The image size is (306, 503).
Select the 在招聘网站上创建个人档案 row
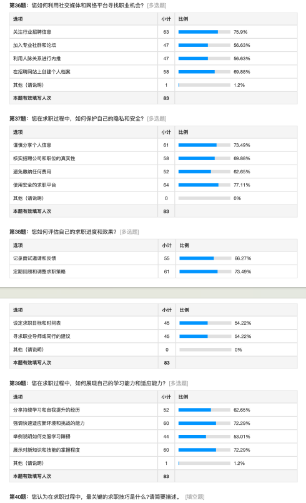click(154, 72)
